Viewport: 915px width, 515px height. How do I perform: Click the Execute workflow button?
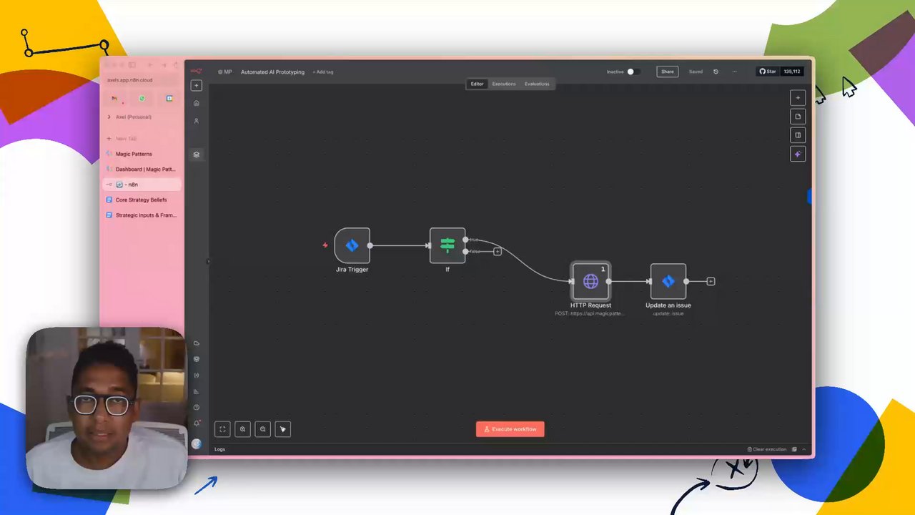coord(510,429)
